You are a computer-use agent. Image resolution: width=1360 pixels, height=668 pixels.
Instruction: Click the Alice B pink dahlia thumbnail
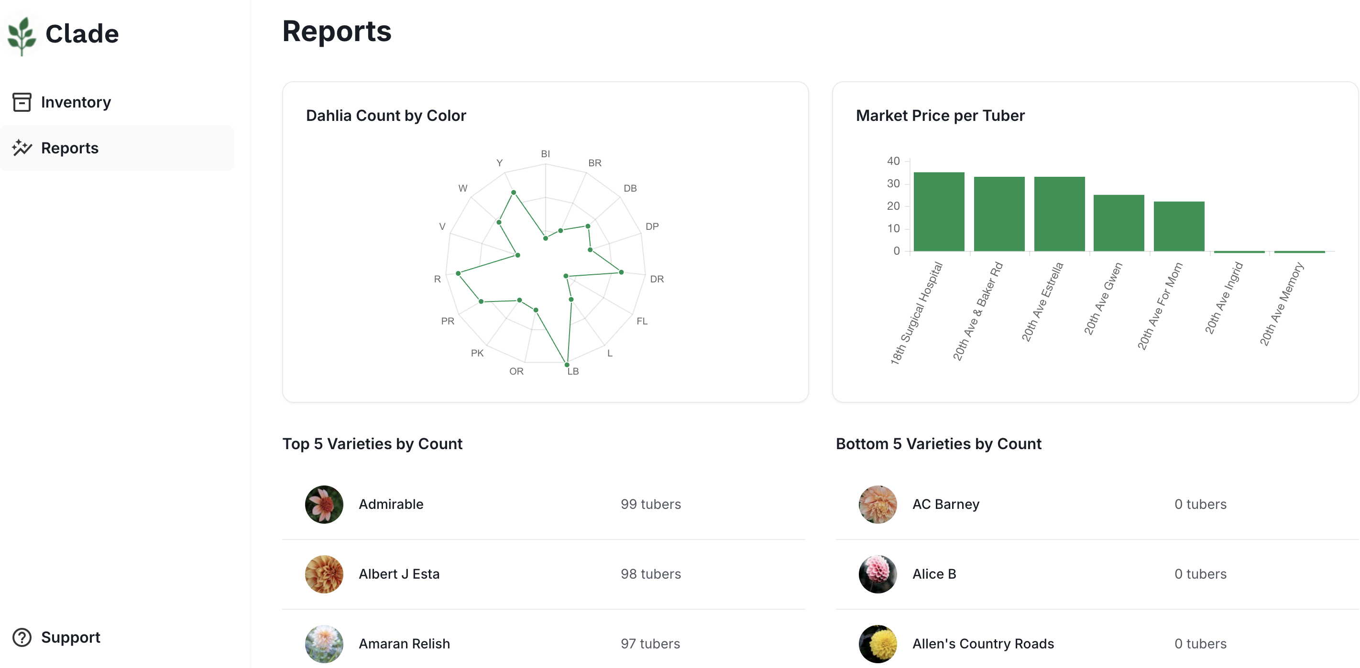point(877,573)
